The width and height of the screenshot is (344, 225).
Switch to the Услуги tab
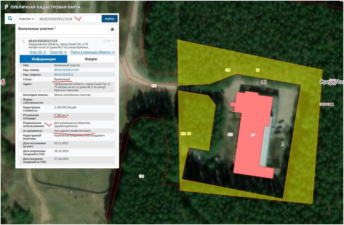(x=91, y=59)
